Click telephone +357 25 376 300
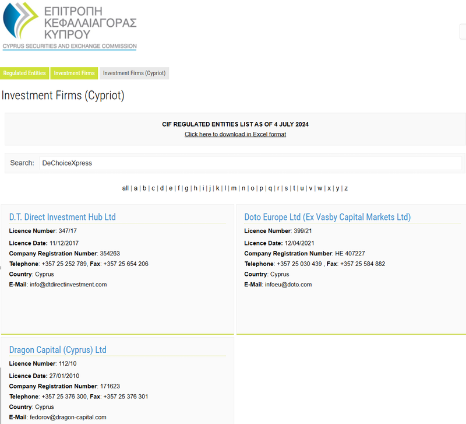 click(x=64, y=397)
